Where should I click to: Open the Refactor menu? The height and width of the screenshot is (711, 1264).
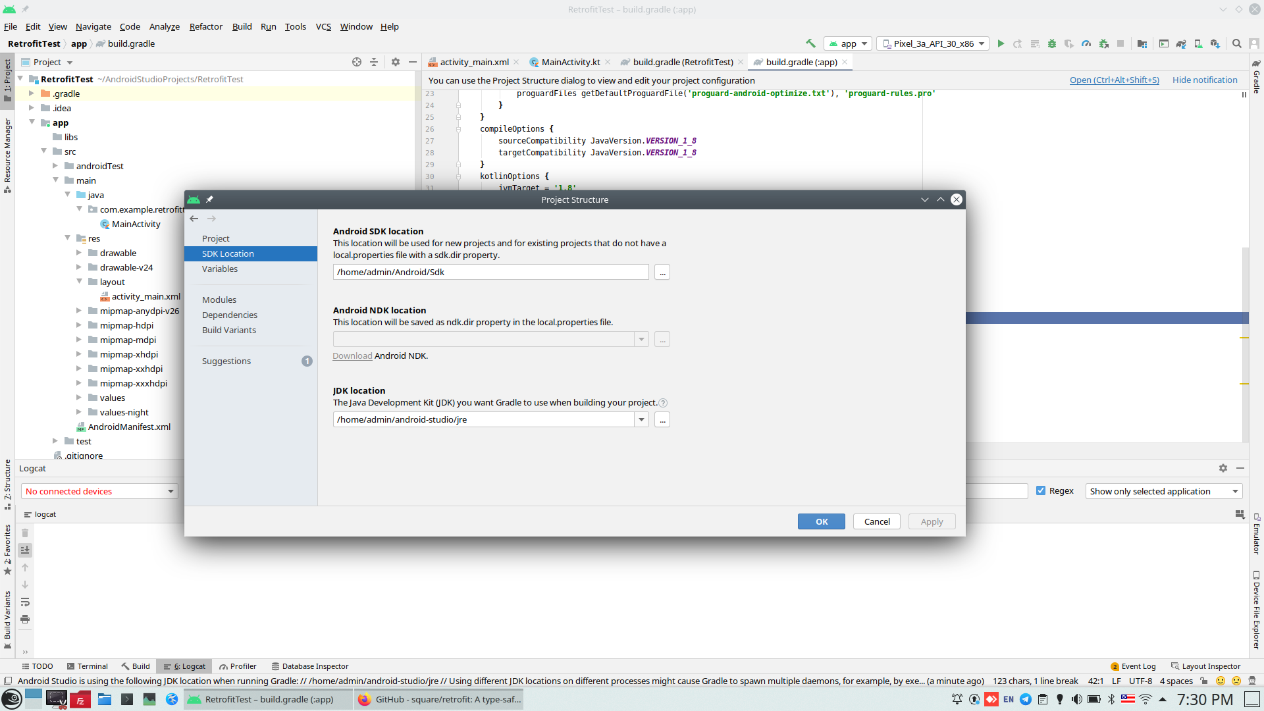coord(205,26)
